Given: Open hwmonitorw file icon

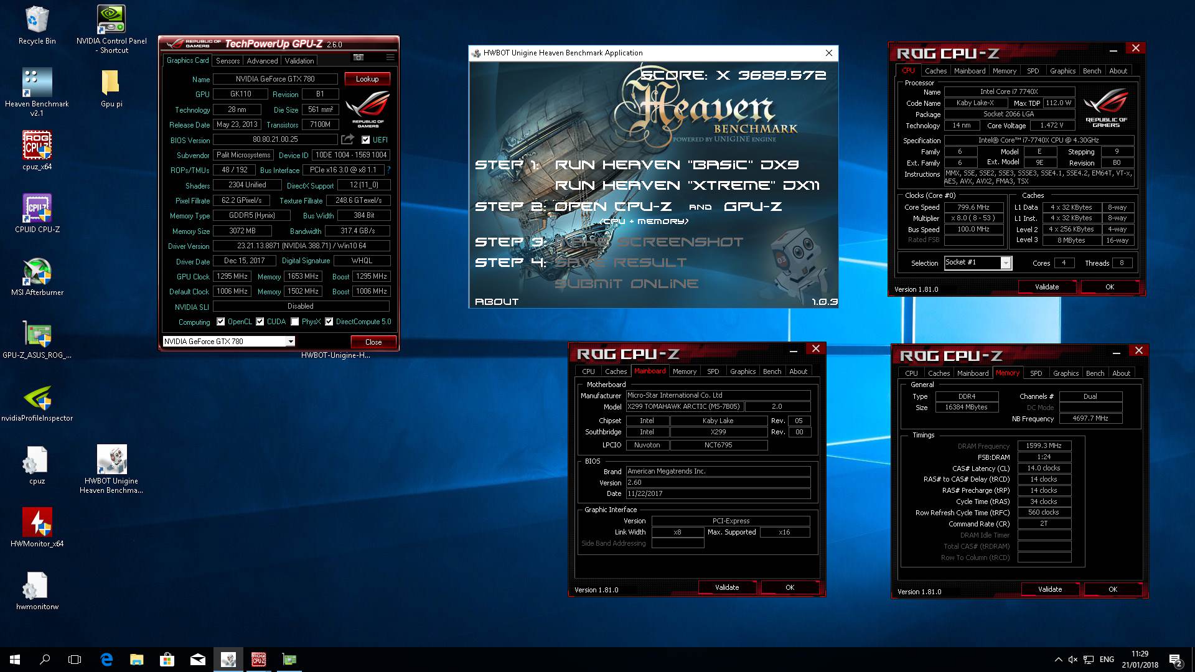Looking at the screenshot, I should click(37, 591).
